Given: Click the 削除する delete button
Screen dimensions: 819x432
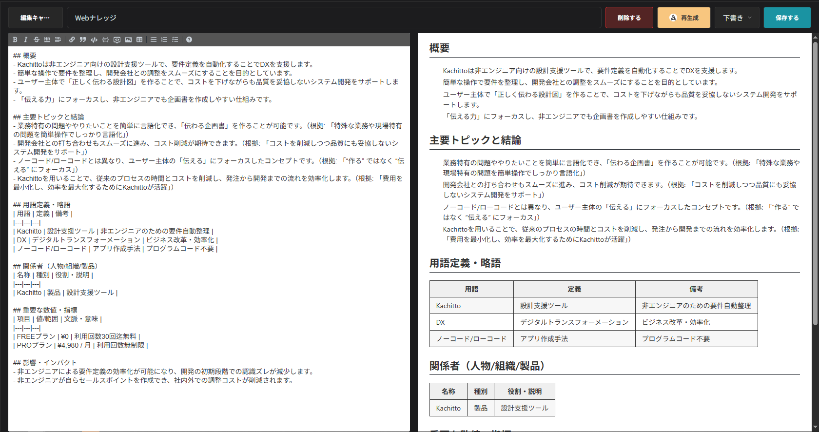Looking at the screenshot, I should coord(629,18).
